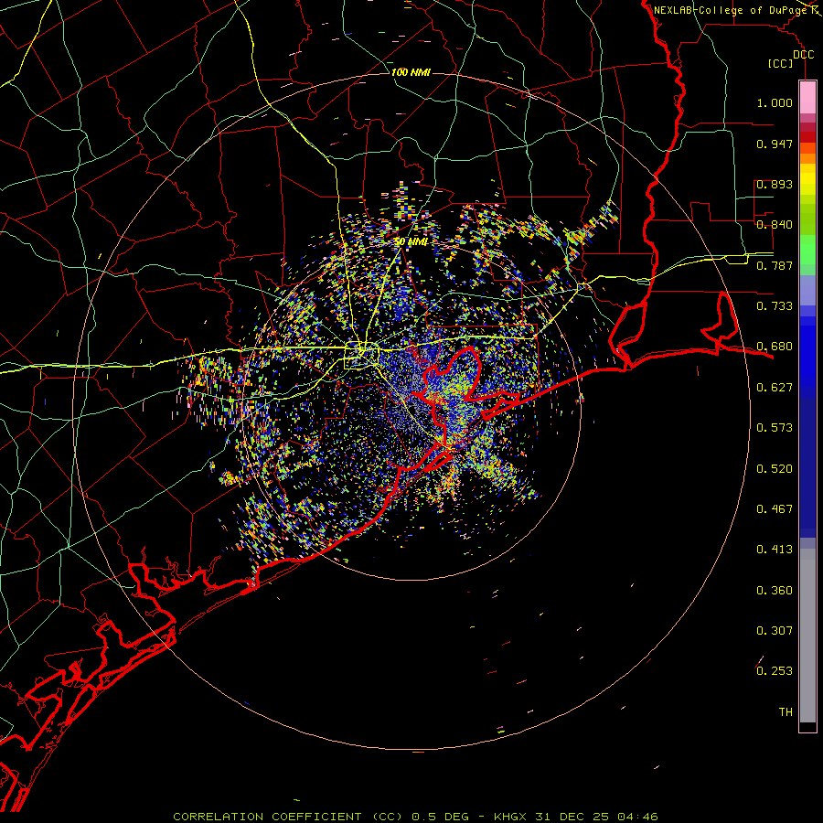Select the 0.520 scale value
Viewport: 823px width, 823px height.
coord(775,469)
